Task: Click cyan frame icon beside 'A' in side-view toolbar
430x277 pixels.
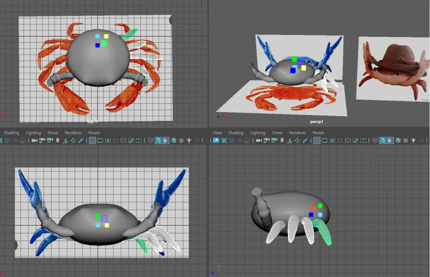Action: click(x=224, y=140)
